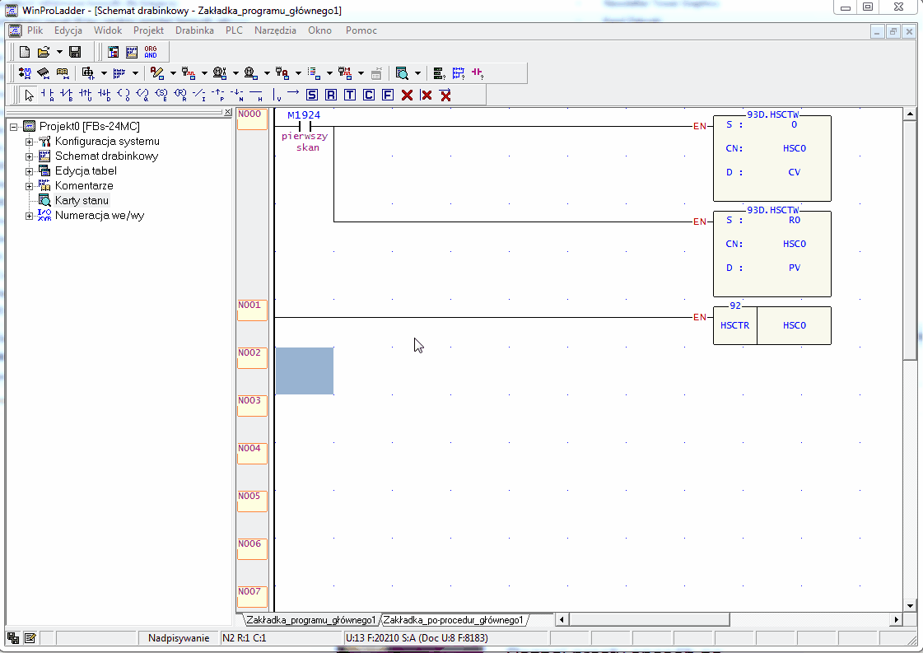Open the dropdown beside the magnifier search icon
The height and width of the screenshot is (653, 923).
pyautogui.click(x=418, y=73)
